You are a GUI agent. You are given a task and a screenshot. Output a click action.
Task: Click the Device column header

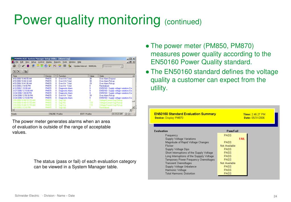pyautogui.click(x=49, y=76)
